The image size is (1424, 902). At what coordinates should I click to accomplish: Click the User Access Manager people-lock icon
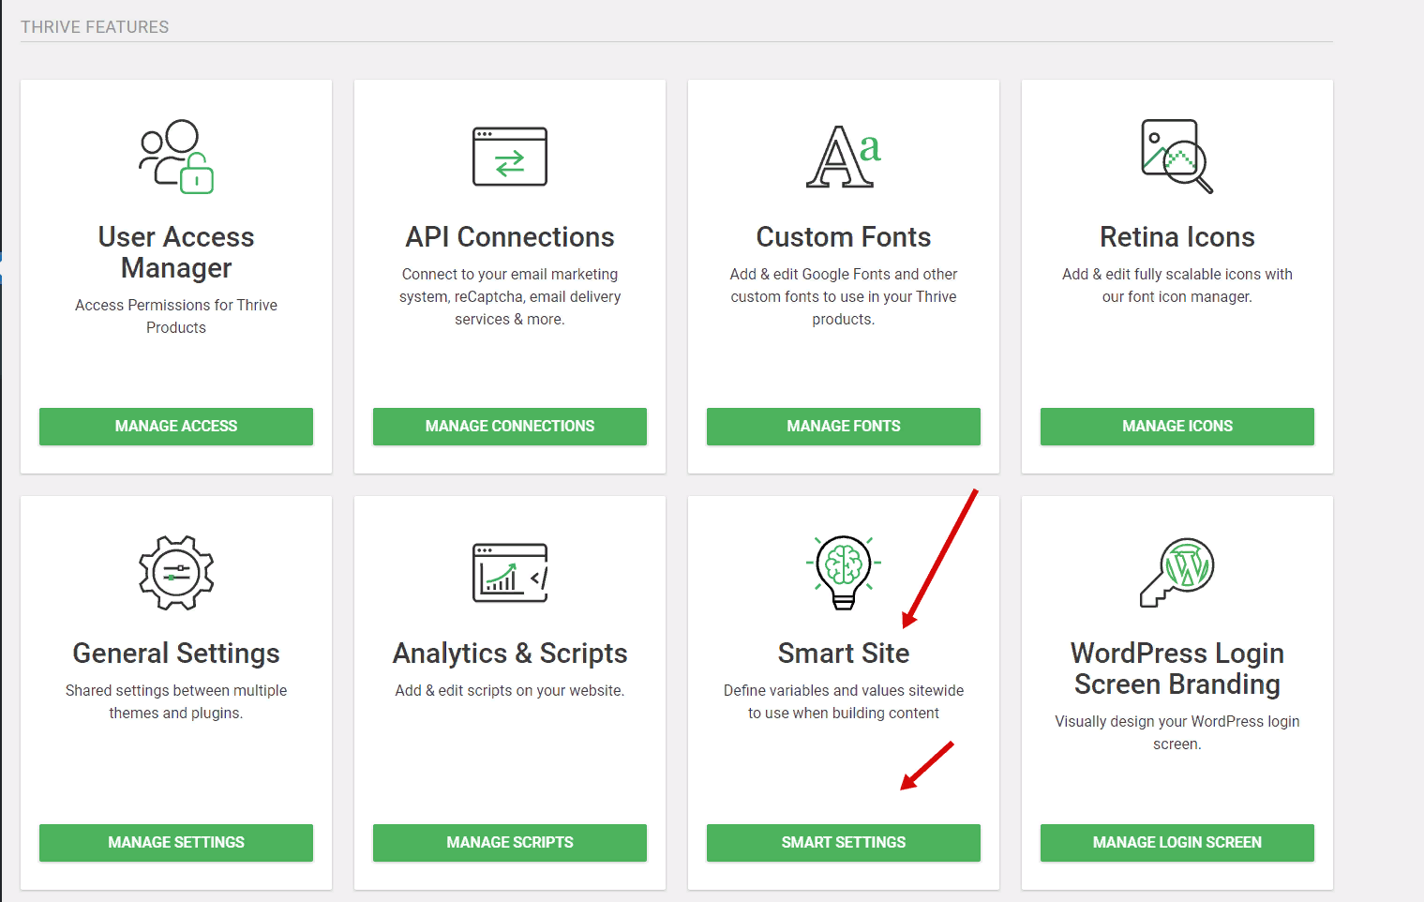tap(176, 157)
